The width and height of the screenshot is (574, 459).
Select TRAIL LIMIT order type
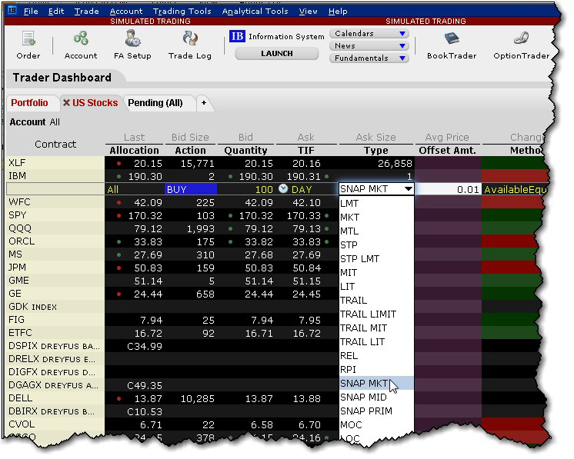[x=376, y=314]
